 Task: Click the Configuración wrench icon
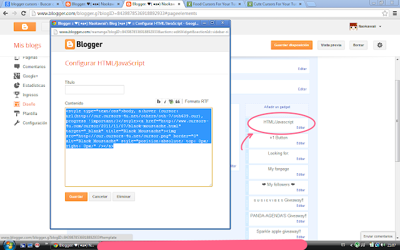click(17, 122)
